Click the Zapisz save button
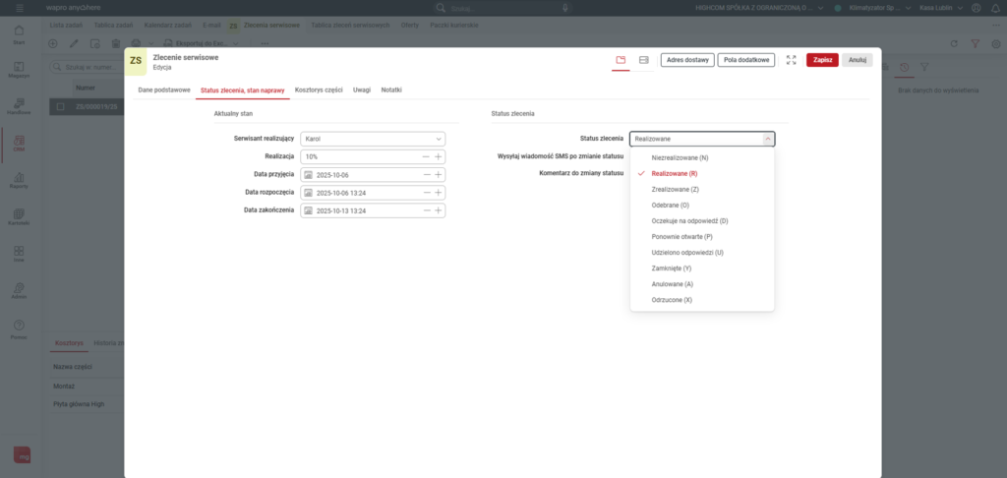This screenshot has width=1007, height=478. [823, 60]
